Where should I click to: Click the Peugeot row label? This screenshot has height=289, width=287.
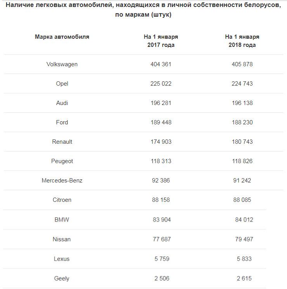(62, 161)
